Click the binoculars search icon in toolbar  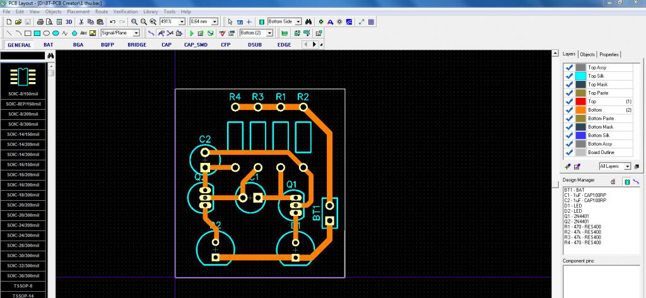click(x=308, y=21)
